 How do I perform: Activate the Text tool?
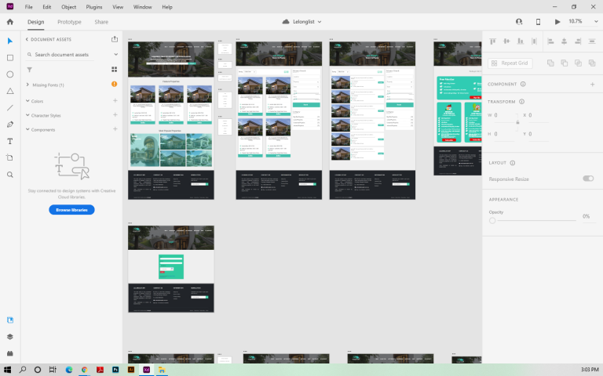click(x=10, y=141)
